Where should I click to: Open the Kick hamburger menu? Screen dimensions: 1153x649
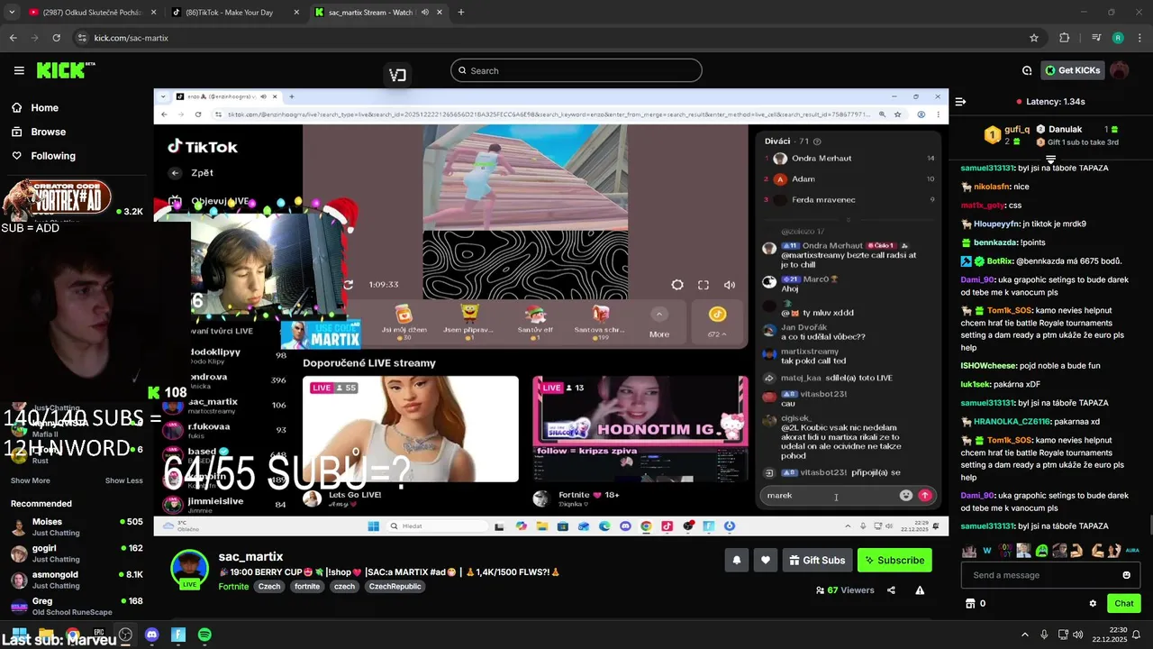[19, 70]
